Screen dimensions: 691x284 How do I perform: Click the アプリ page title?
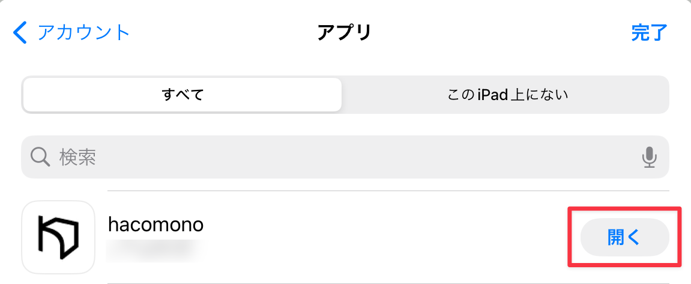[345, 32]
